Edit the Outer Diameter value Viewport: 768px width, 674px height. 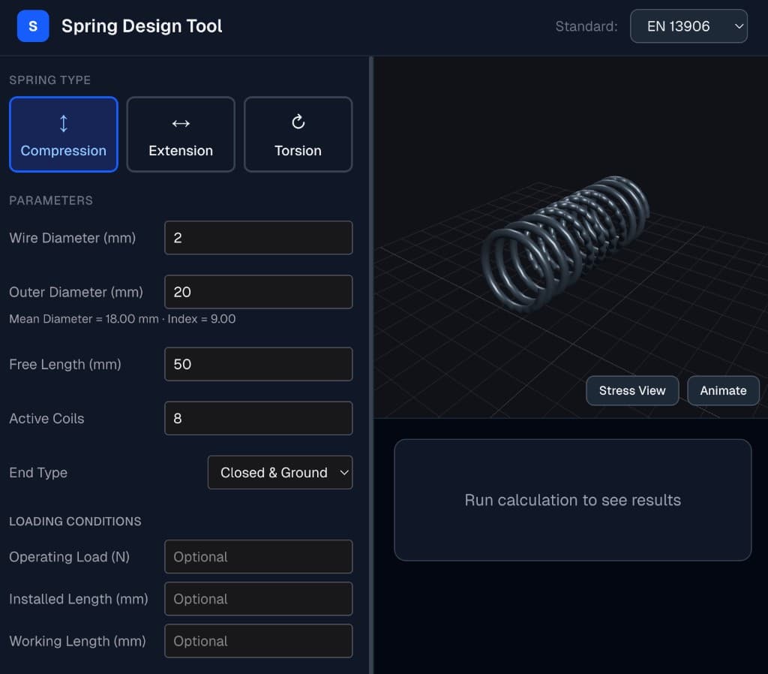pos(258,291)
